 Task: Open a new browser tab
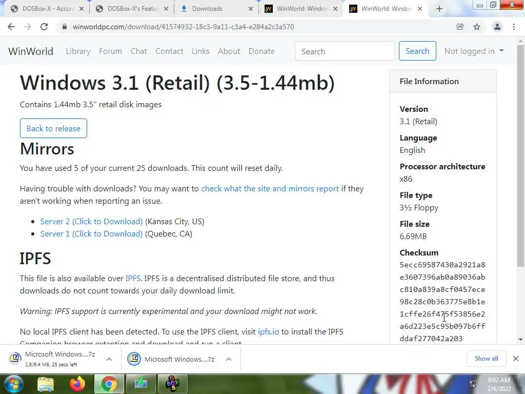coord(439,9)
